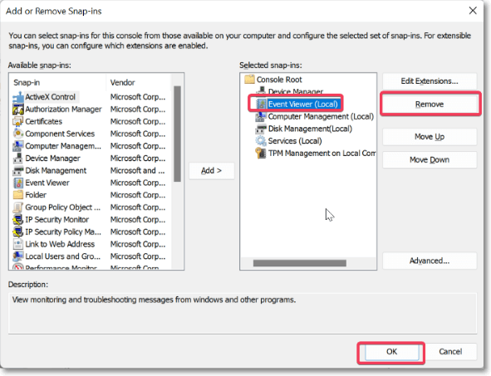Select the IP Security Monitor icon

coord(17,220)
